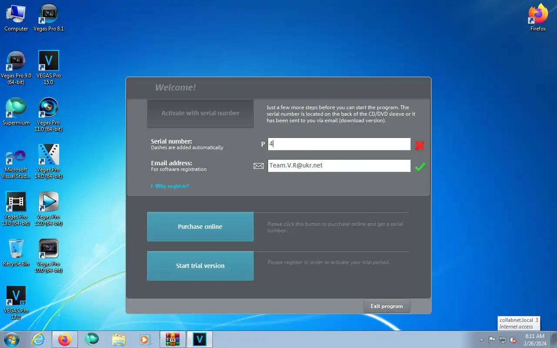Image resolution: width=557 pixels, height=348 pixels.
Task: Select the Vegas Pro 8.1 desktop shortcut
Action: (x=49, y=18)
